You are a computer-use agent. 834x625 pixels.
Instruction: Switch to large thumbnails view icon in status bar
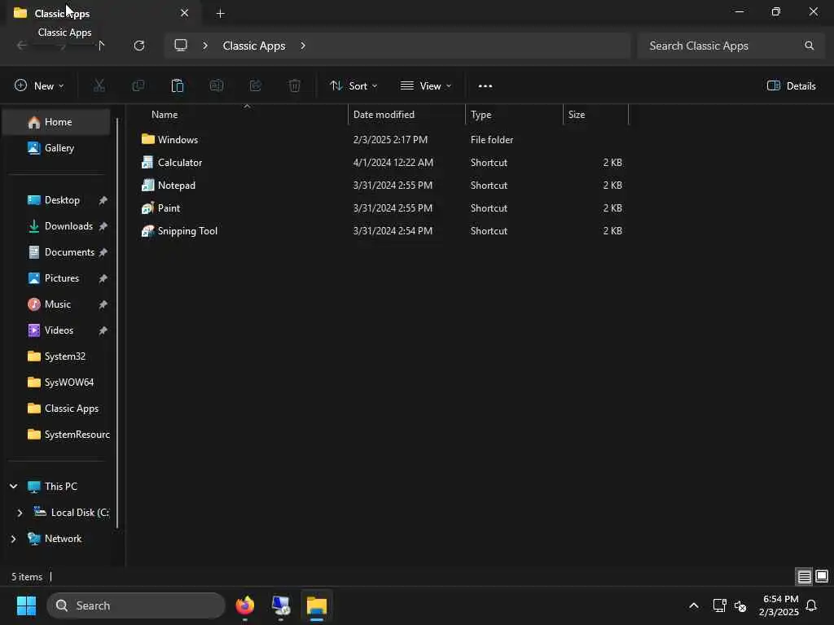(822, 576)
